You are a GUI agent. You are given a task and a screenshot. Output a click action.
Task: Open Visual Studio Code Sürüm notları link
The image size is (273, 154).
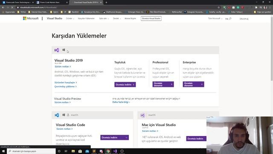[64, 129]
